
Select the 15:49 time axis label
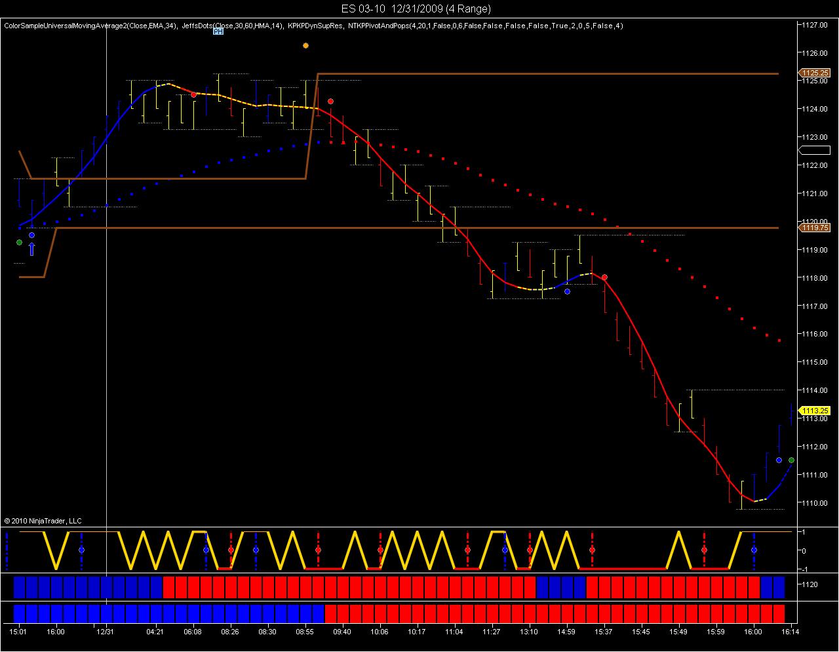click(678, 632)
